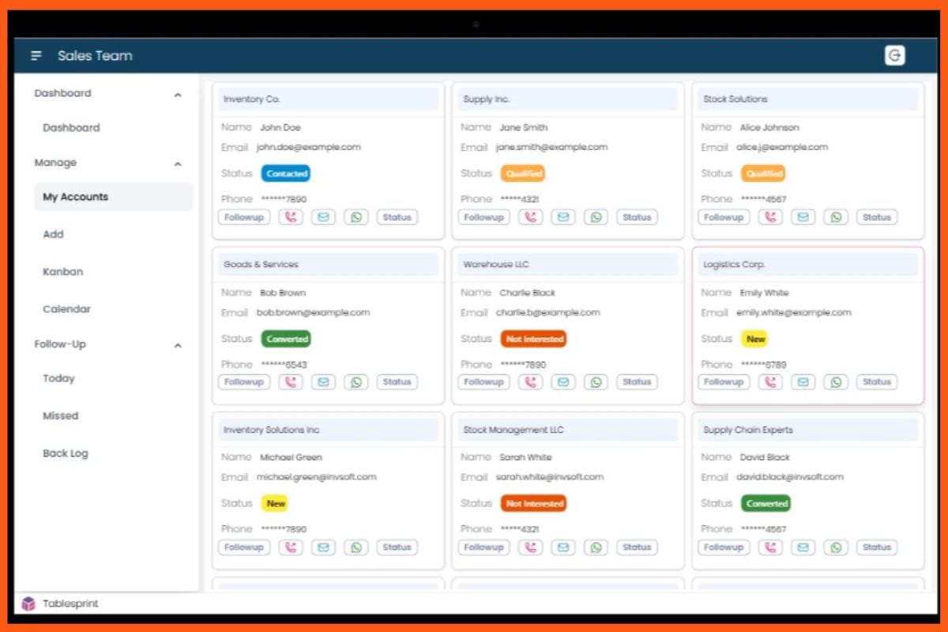Image resolution: width=948 pixels, height=632 pixels.
Task: Call Bob Brown using the phone icon
Action: tap(291, 382)
